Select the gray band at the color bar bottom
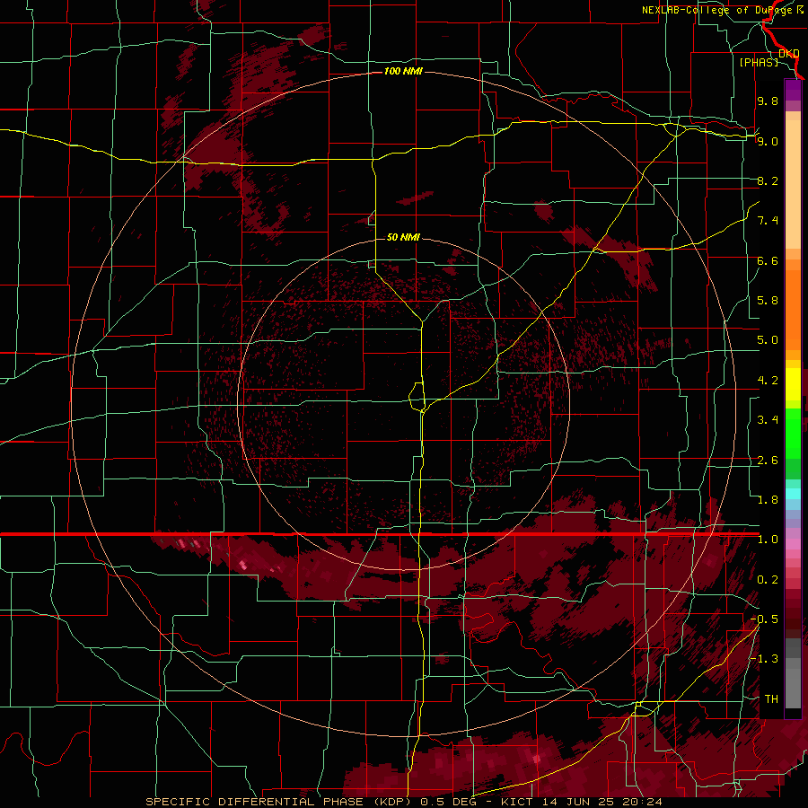This screenshot has height=808, width=808. point(793,673)
